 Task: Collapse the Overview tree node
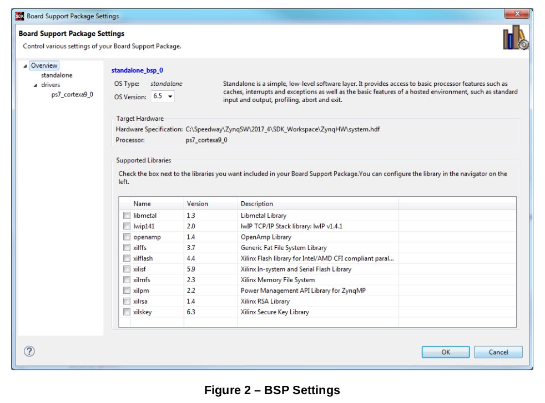(x=25, y=66)
